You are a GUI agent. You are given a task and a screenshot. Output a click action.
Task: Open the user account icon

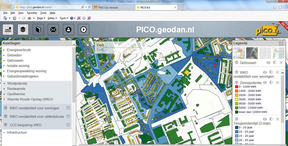[x=68, y=29]
